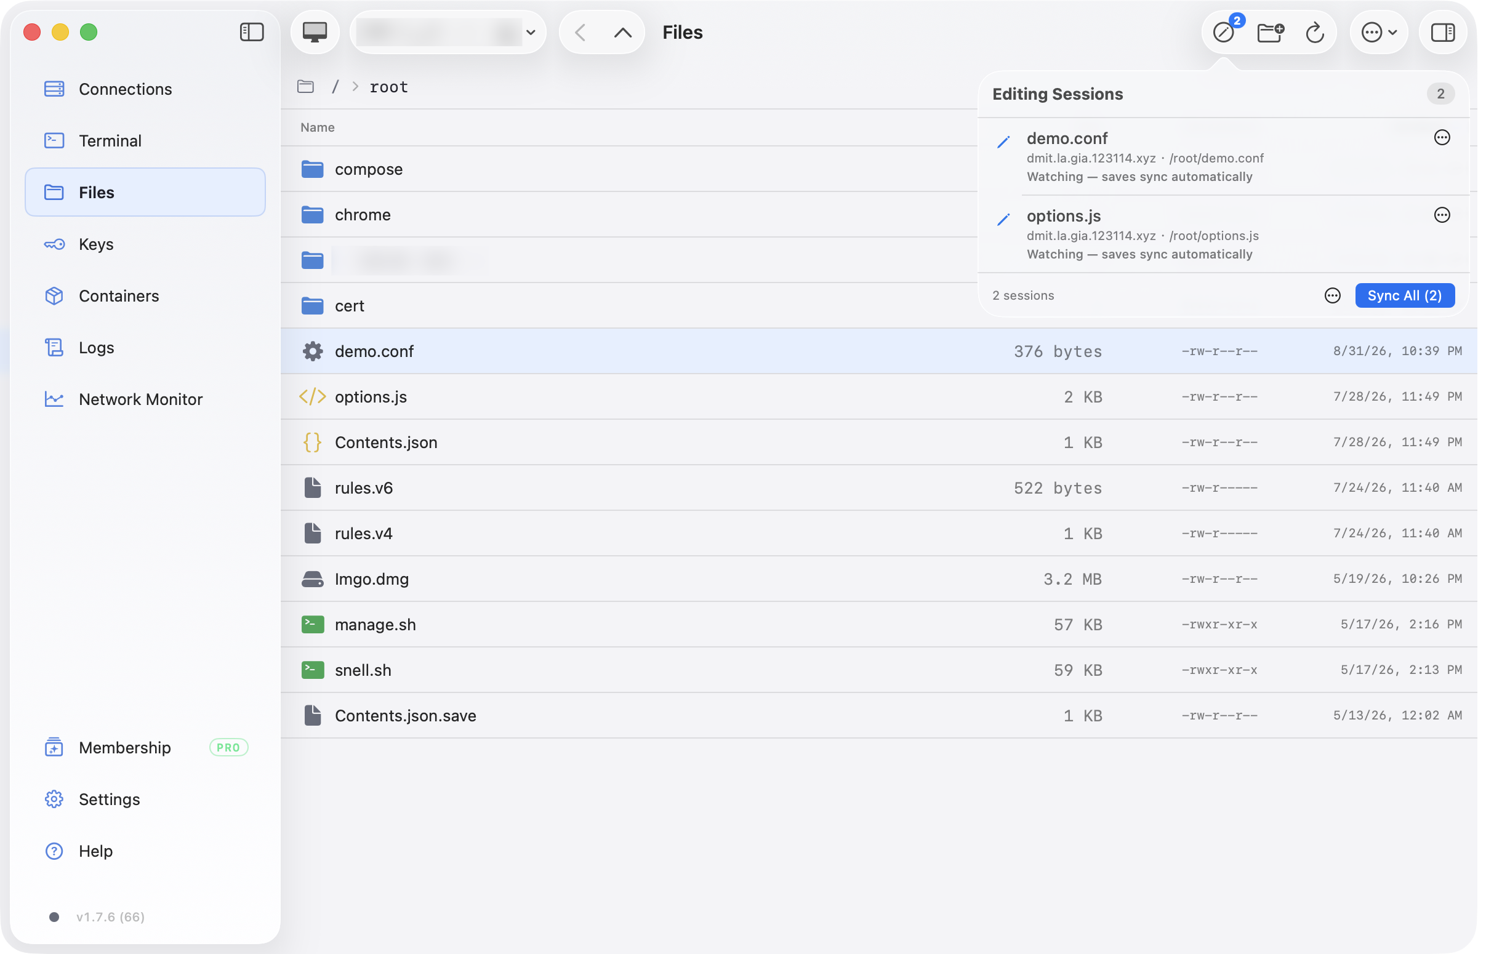Click the monitor host icon in the toolbar

pos(315,32)
